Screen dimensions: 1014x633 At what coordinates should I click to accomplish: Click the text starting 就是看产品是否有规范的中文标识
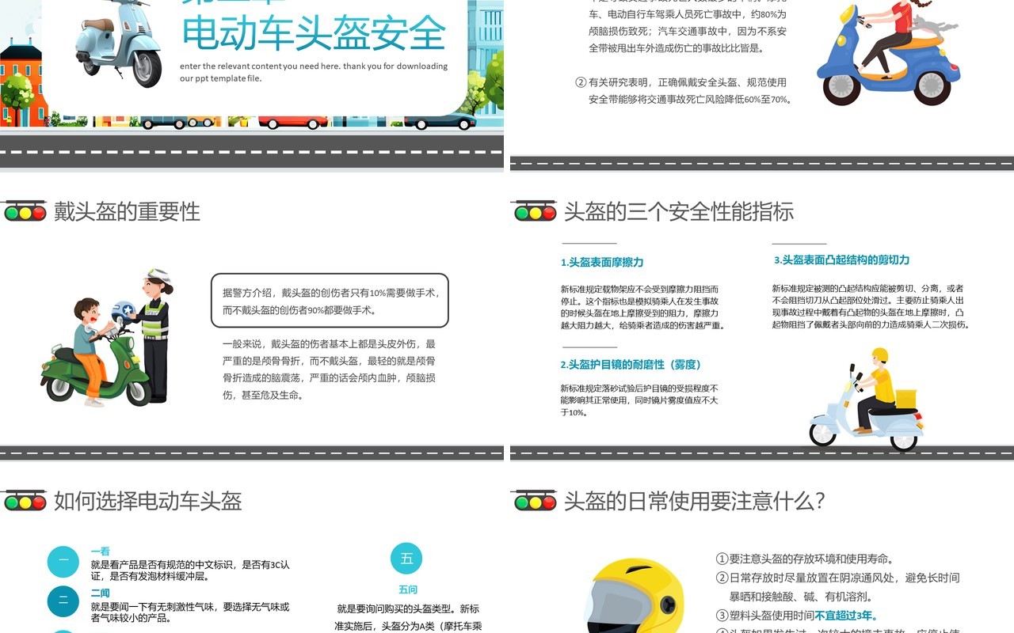pos(190,570)
